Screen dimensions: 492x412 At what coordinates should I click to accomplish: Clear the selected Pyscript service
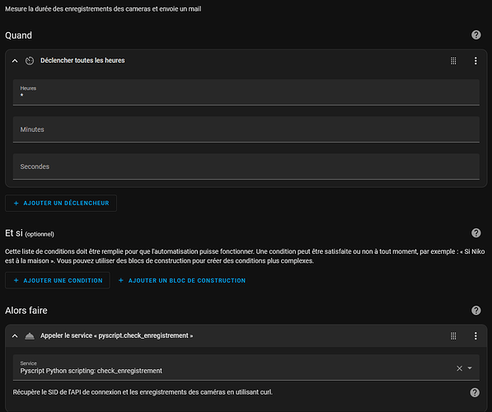pyautogui.click(x=459, y=368)
